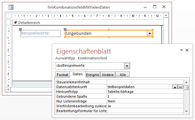Open the query builder button for Datensatzherkunft
Viewport: 195px width, 120px height.
(180, 87)
